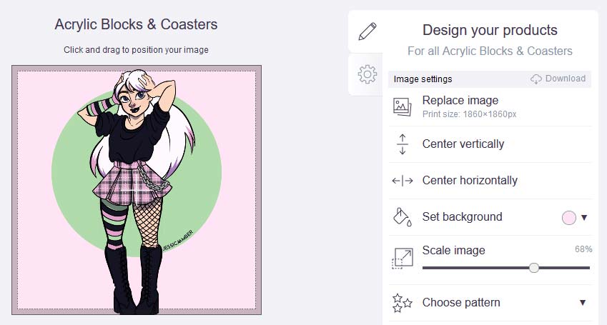Open the pencil design tab

367,31
